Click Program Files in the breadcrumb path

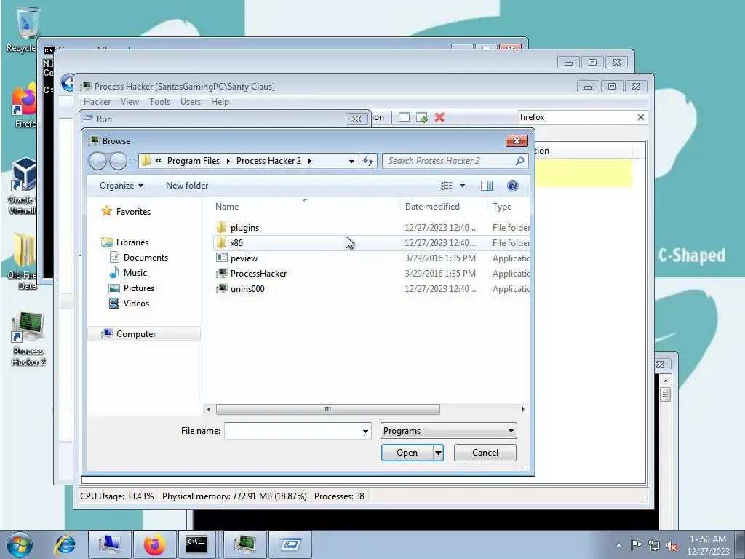(194, 161)
